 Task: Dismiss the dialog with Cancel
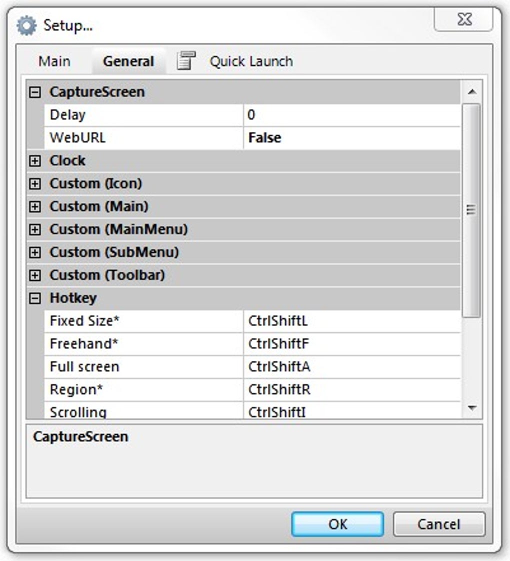pos(439,524)
